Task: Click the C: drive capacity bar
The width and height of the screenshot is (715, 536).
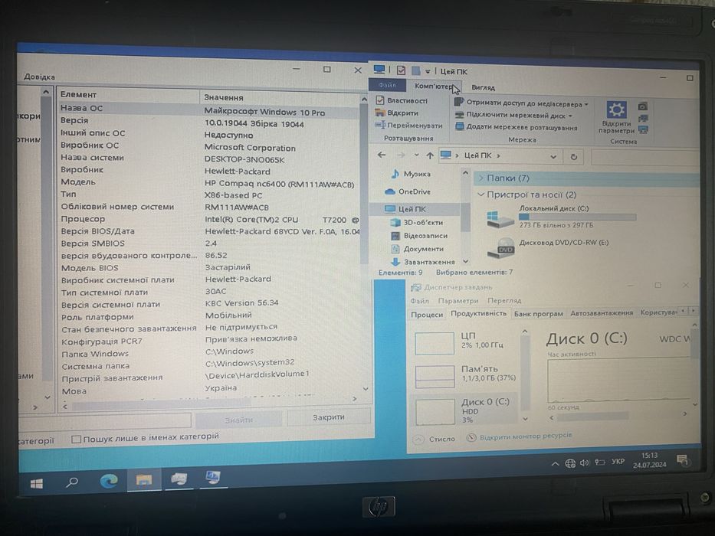Action: click(577, 217)
